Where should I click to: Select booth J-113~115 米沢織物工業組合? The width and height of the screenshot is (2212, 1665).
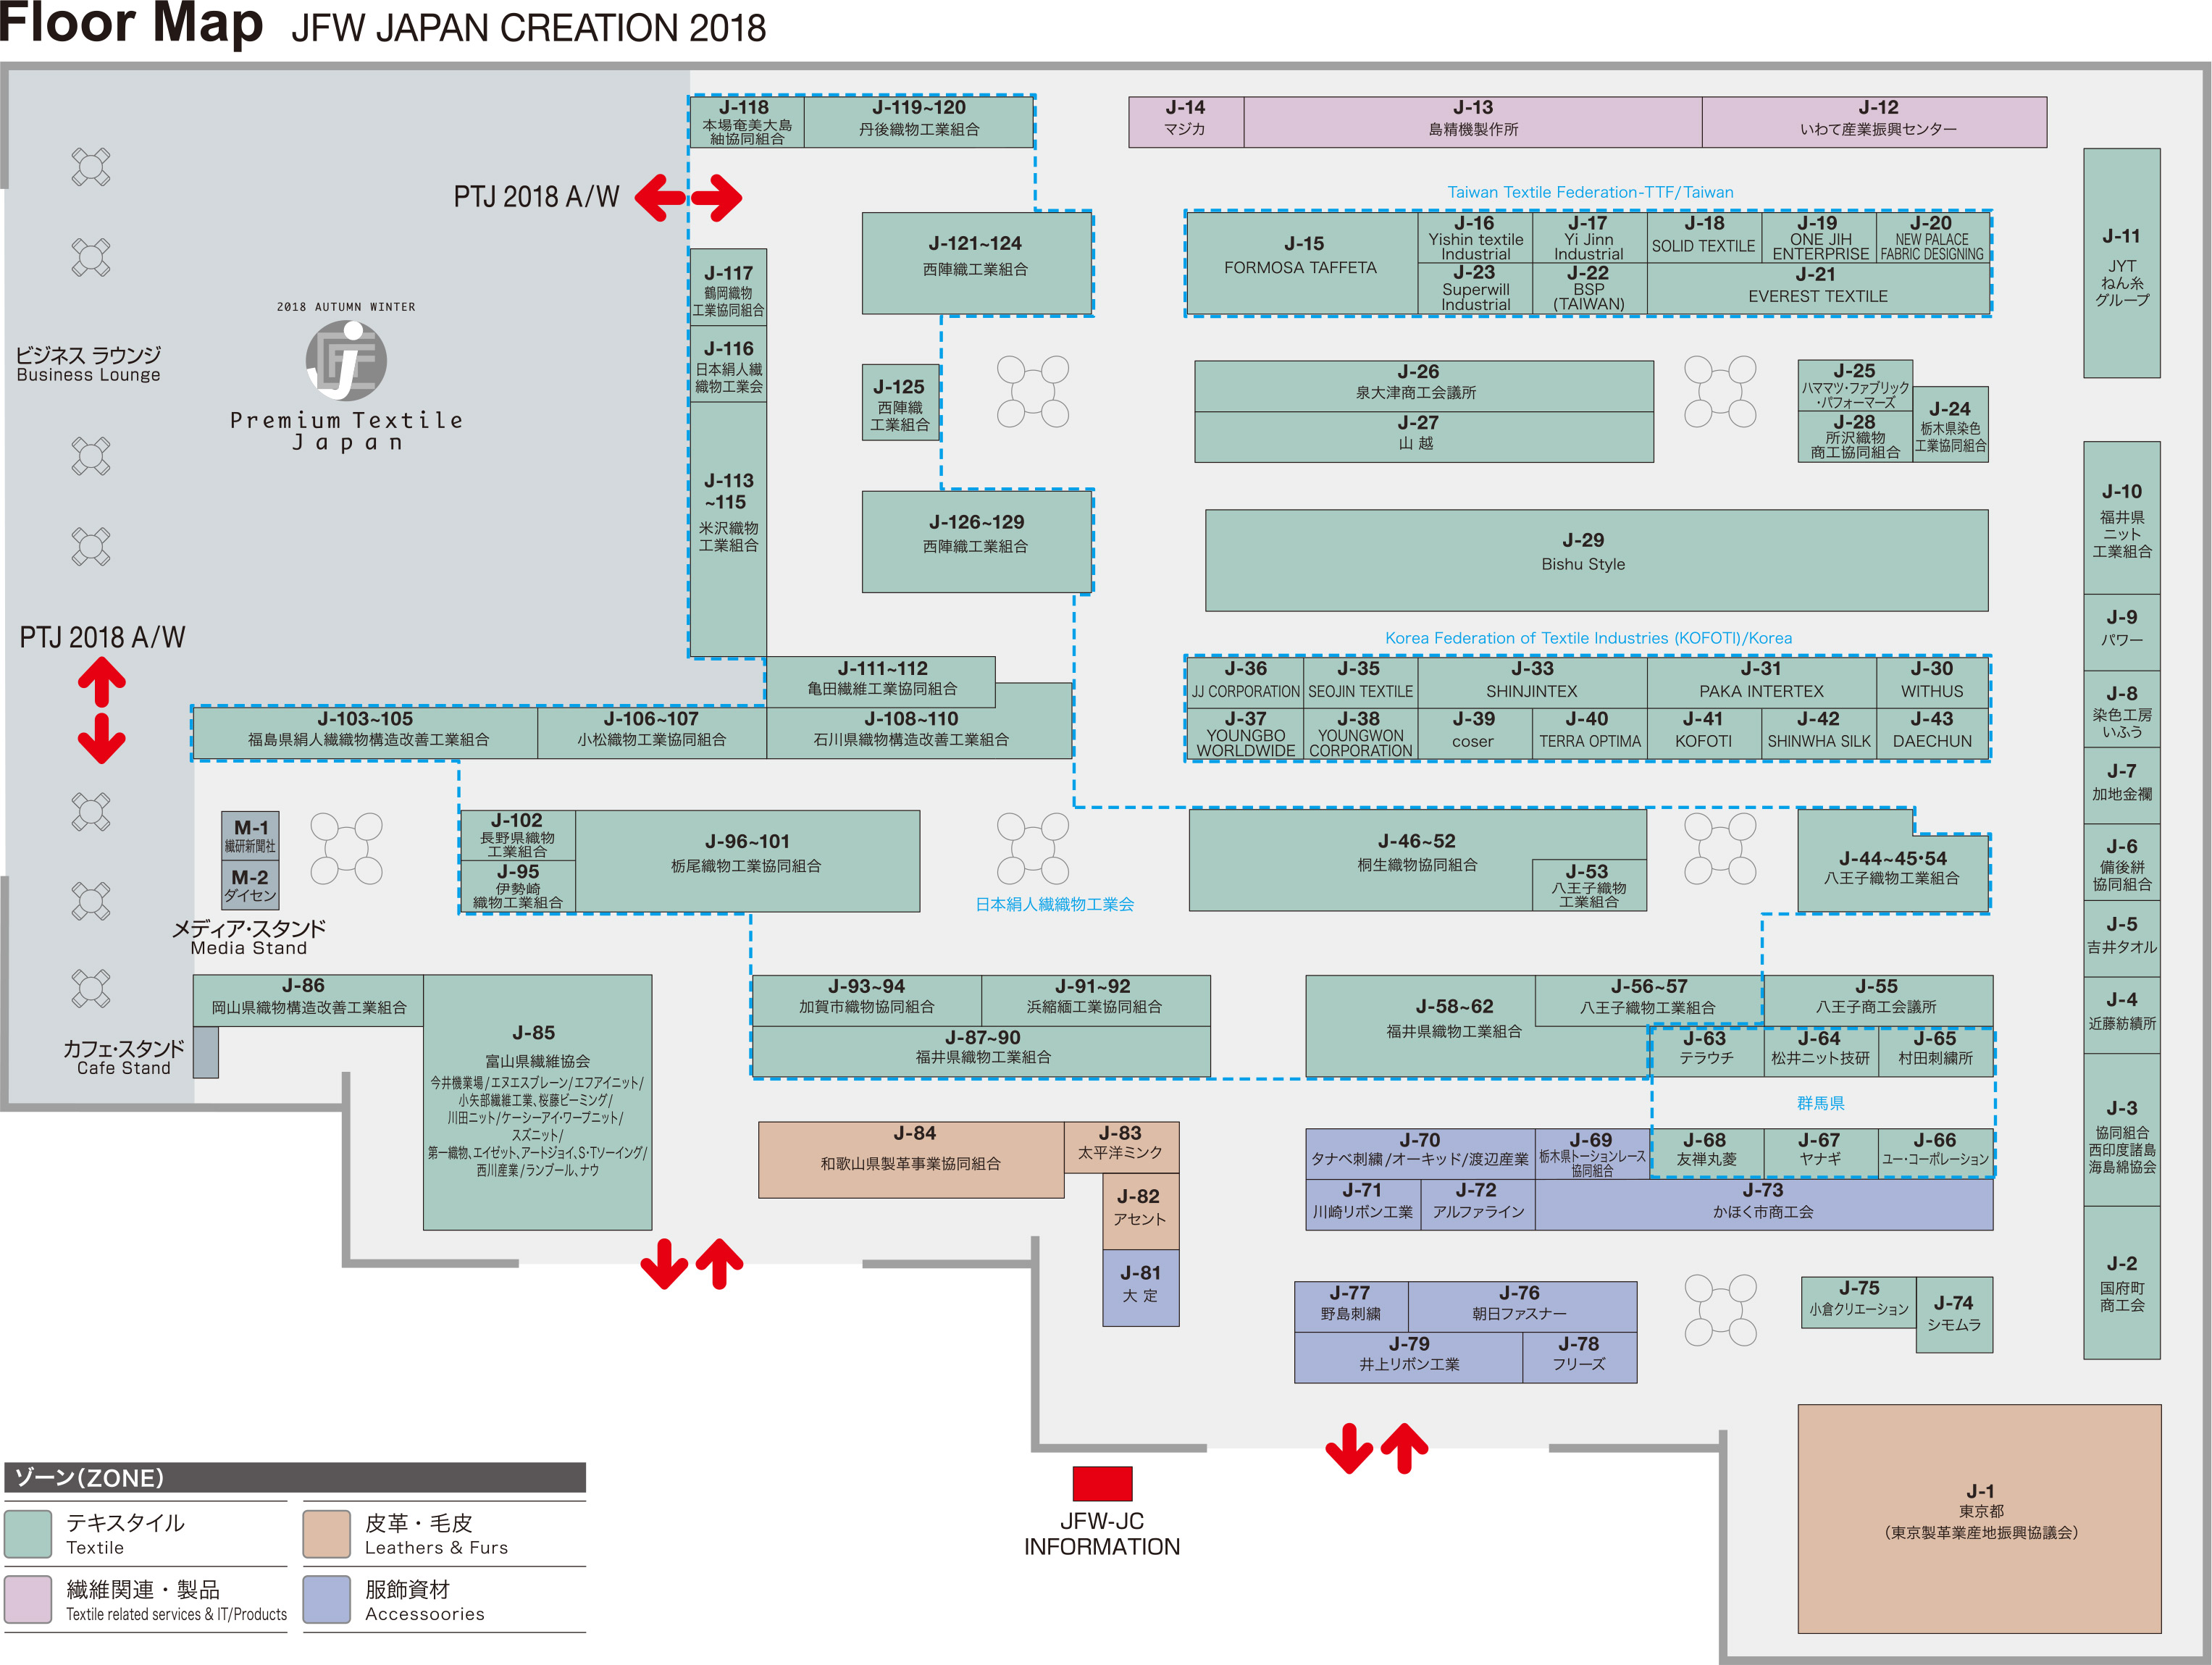(x=729, y=529)
